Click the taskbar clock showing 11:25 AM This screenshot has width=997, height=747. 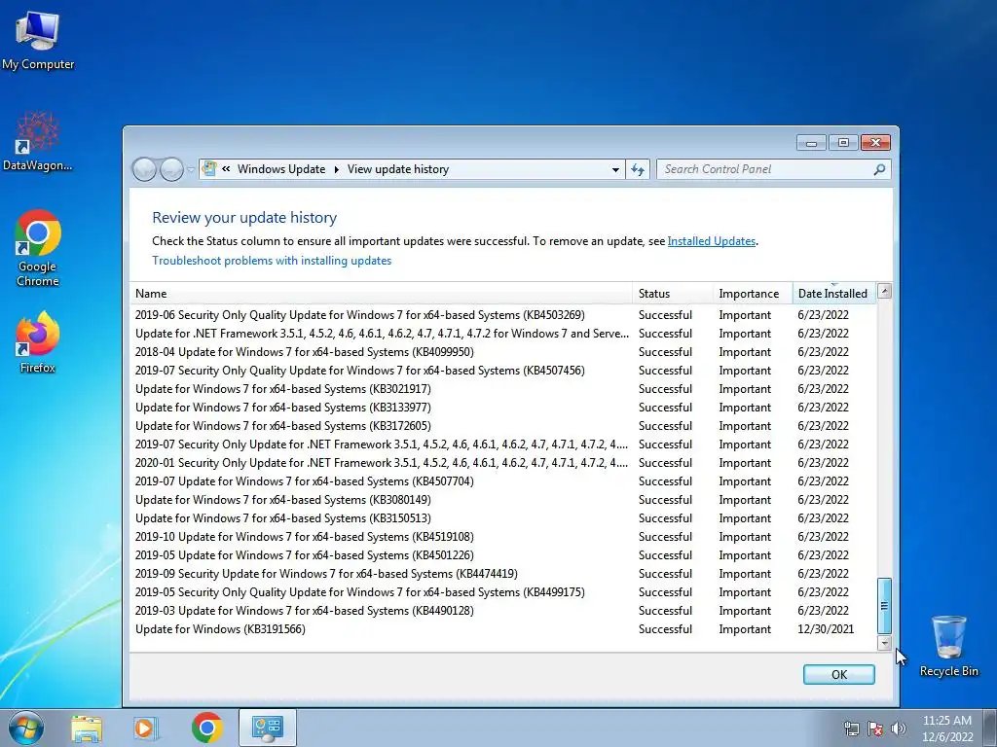[x=947, y=729]
